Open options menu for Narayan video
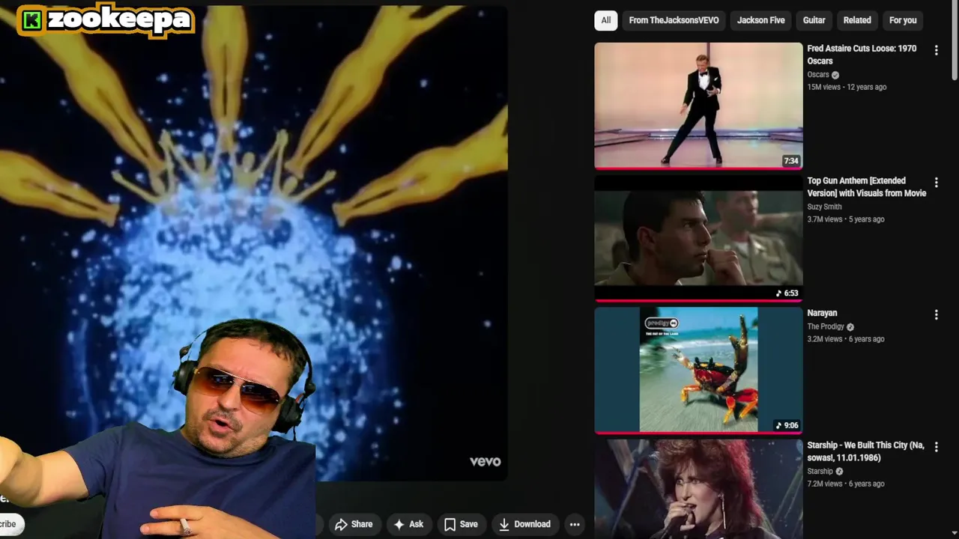This screenshot has width=959, height=539. [936, 315]
